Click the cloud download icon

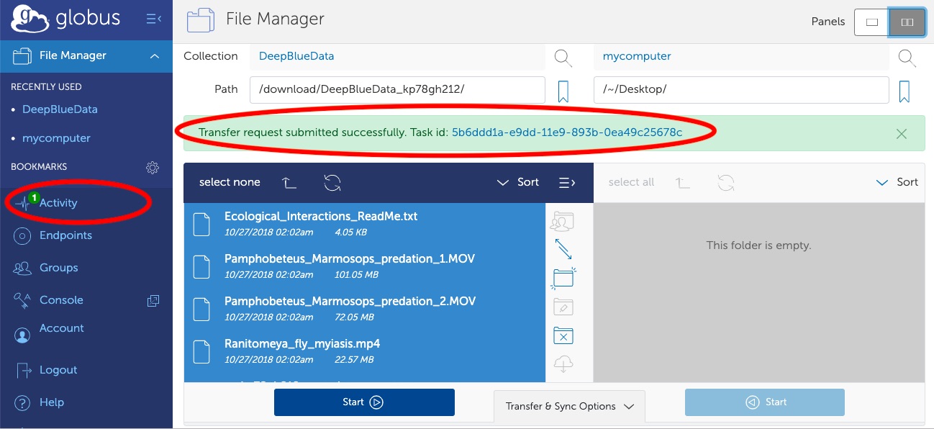(x=563, y=364)
